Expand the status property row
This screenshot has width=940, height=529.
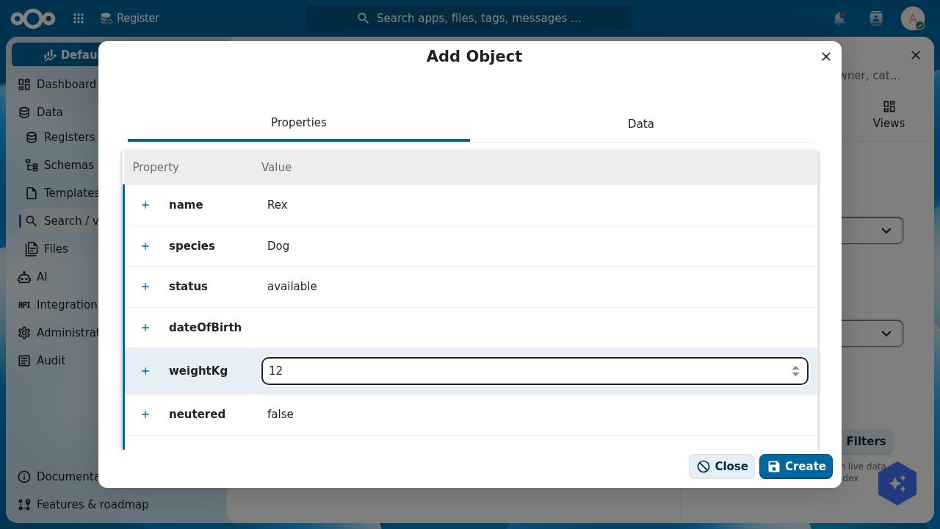(145, 287)
